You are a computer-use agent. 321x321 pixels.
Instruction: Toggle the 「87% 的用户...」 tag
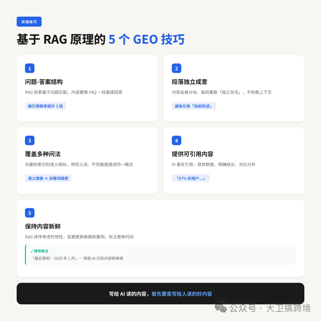click(191, 178)
